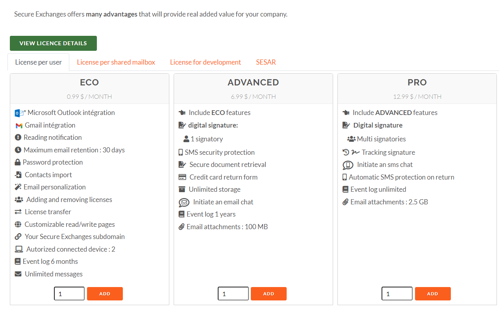Click the Email attachments : 2.5 GB text
Screen dimensions: 504x315
pyautogui.click(x=389, y=202)
